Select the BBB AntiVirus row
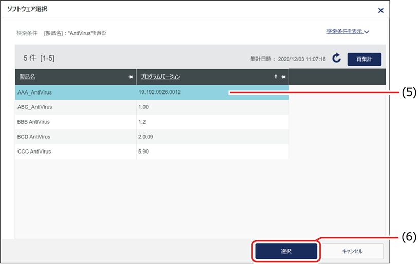Screen dimensions: 418x264 [152, 122]
